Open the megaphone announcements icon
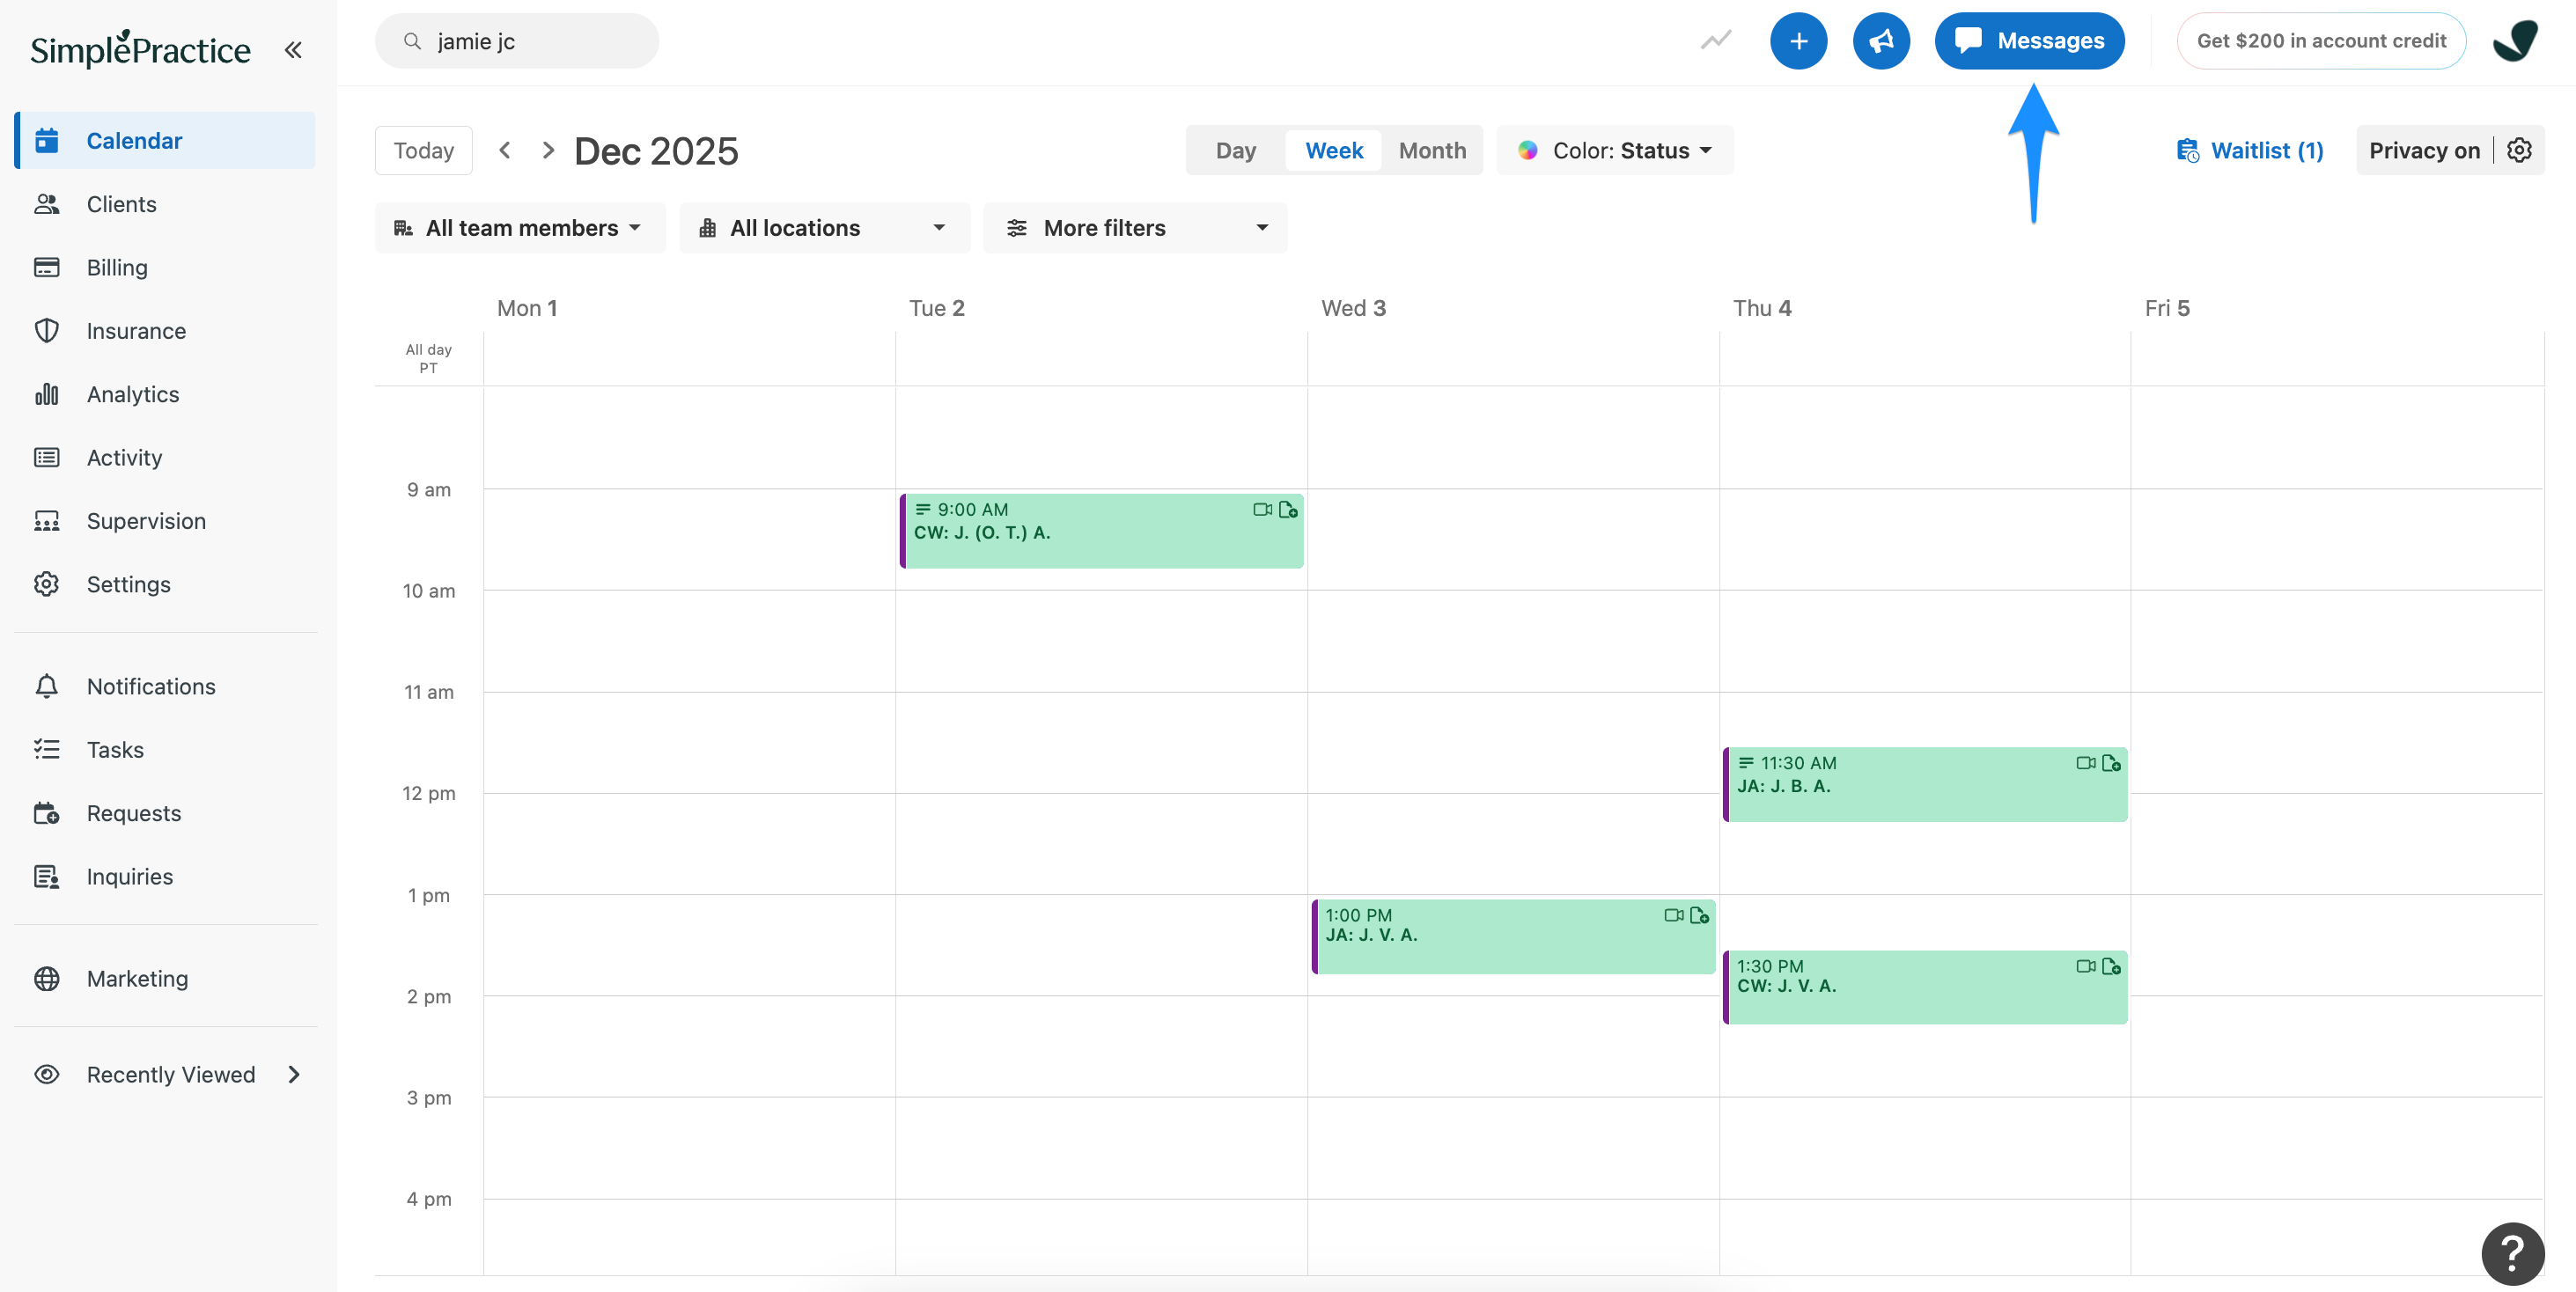 pos(1881,41)
